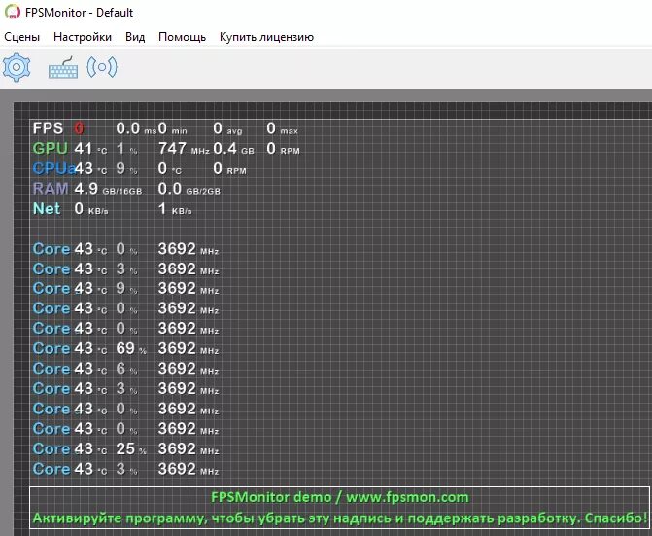Open the Сцены menu
Viewport: 652px width, 536px height.
22,37
